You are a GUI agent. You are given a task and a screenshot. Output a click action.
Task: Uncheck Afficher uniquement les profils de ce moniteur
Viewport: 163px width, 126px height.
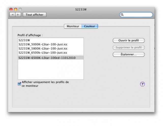point(19,84)
